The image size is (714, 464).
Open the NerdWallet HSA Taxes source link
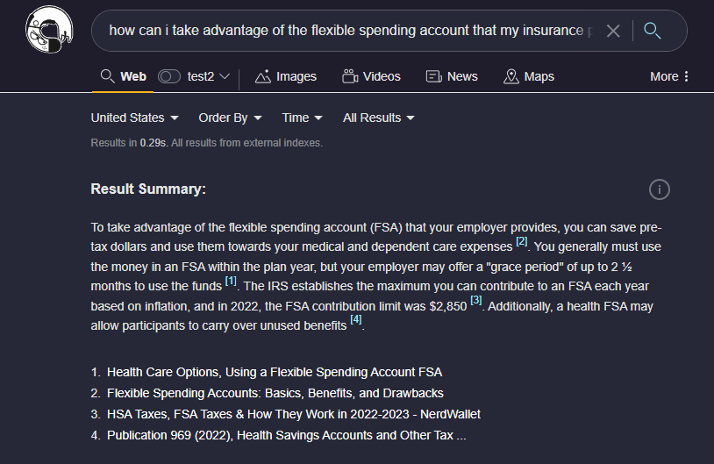click(x=294, y=414)
